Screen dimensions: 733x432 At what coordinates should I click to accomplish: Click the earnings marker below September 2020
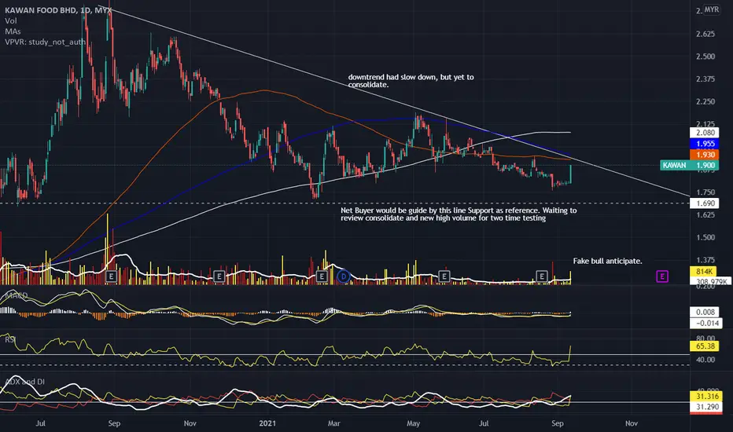[111, 276]
